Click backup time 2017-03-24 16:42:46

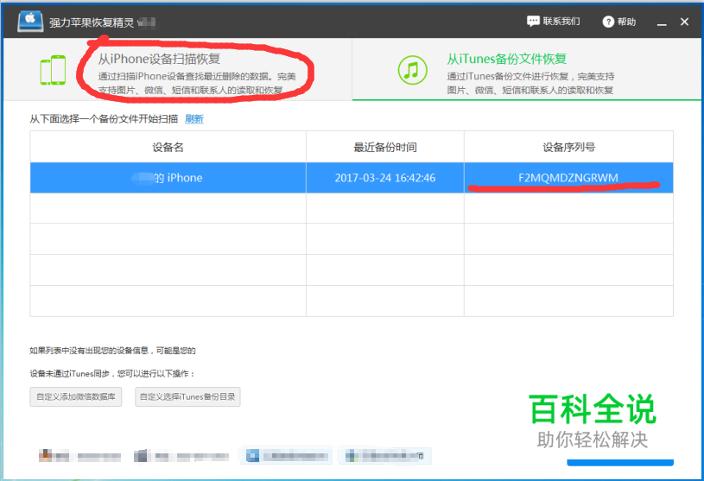click(384, 178)
